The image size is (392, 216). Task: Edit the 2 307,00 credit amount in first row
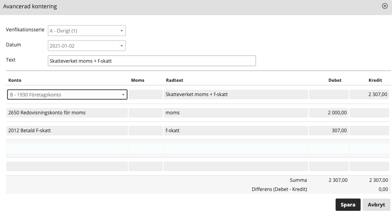pyautogui.click(x=369, y=94)
